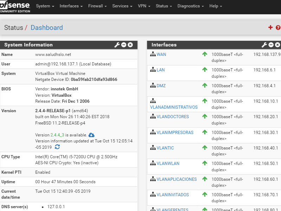Open the DMZ interface link
Screen dimensions: 281x211
tap(161, 85)
